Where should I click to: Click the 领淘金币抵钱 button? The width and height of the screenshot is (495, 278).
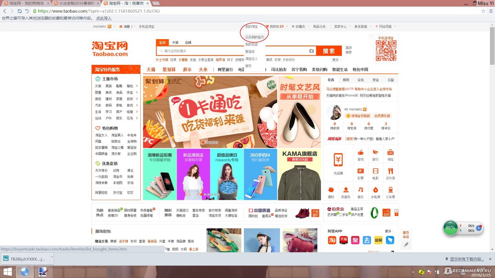358,116
